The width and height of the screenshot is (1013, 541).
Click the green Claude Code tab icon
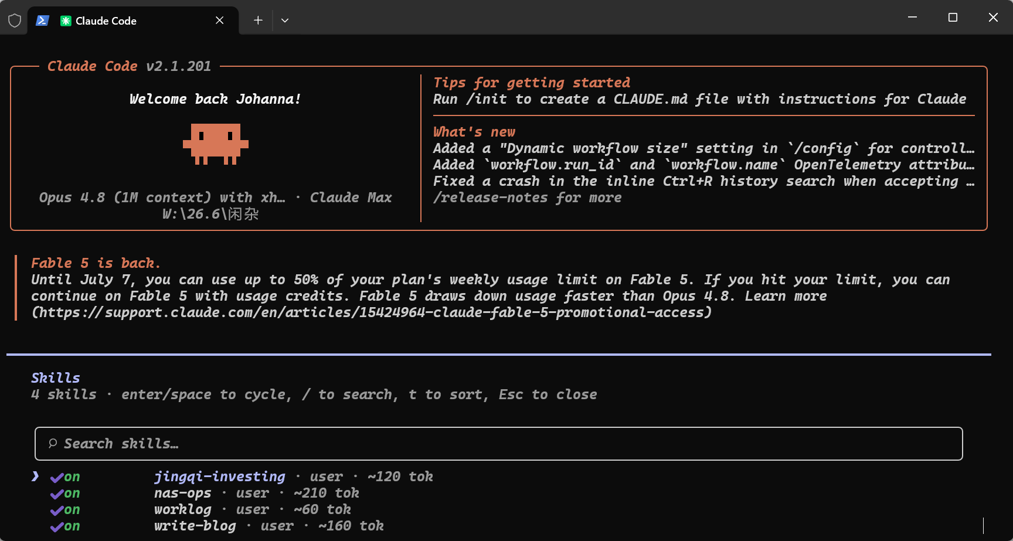66,21
